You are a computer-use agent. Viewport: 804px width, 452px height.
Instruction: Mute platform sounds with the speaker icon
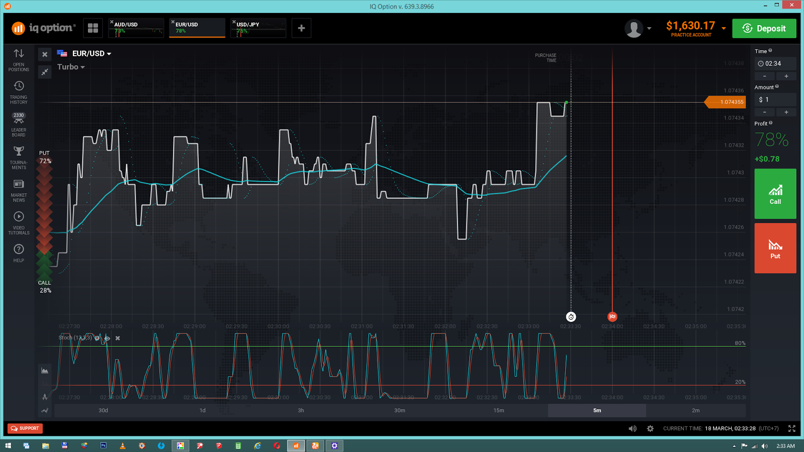633,428
